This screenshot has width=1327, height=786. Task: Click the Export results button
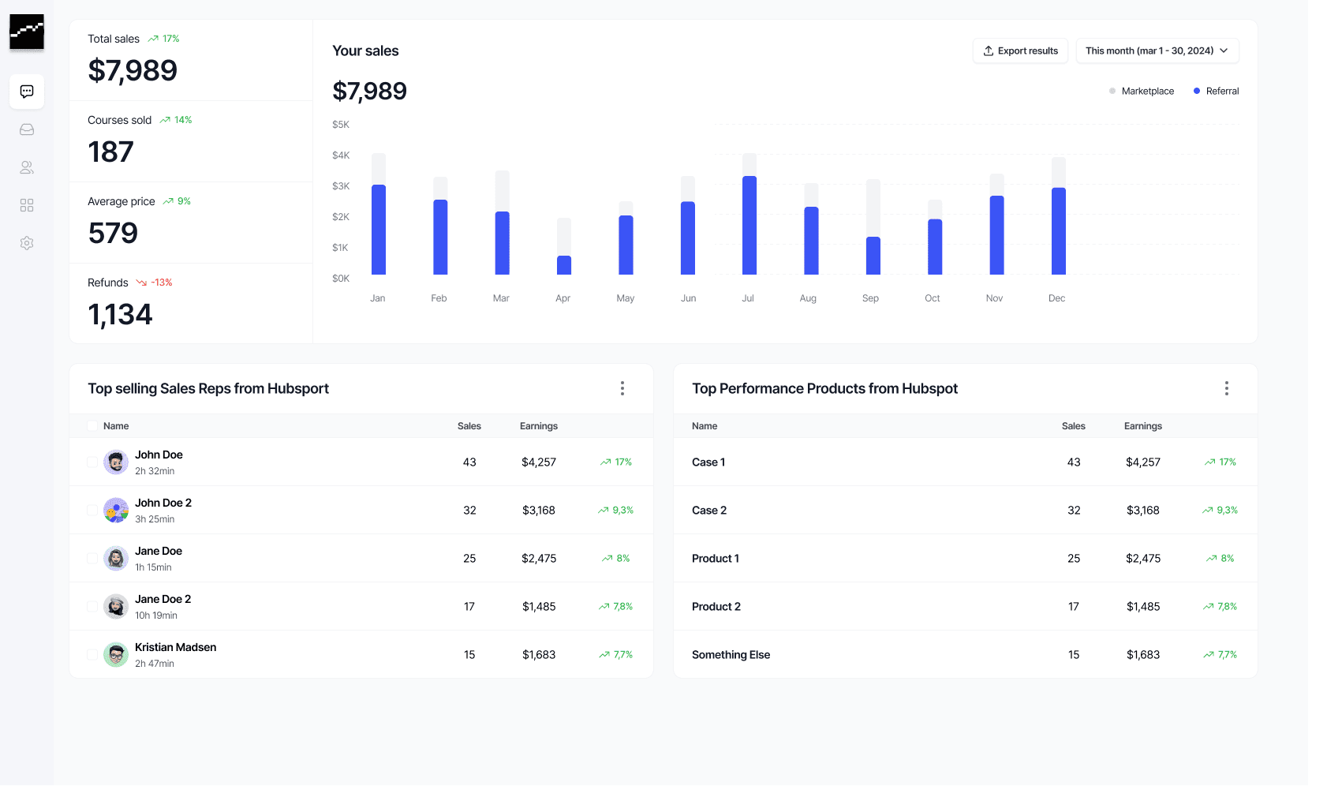(1021, 51)
